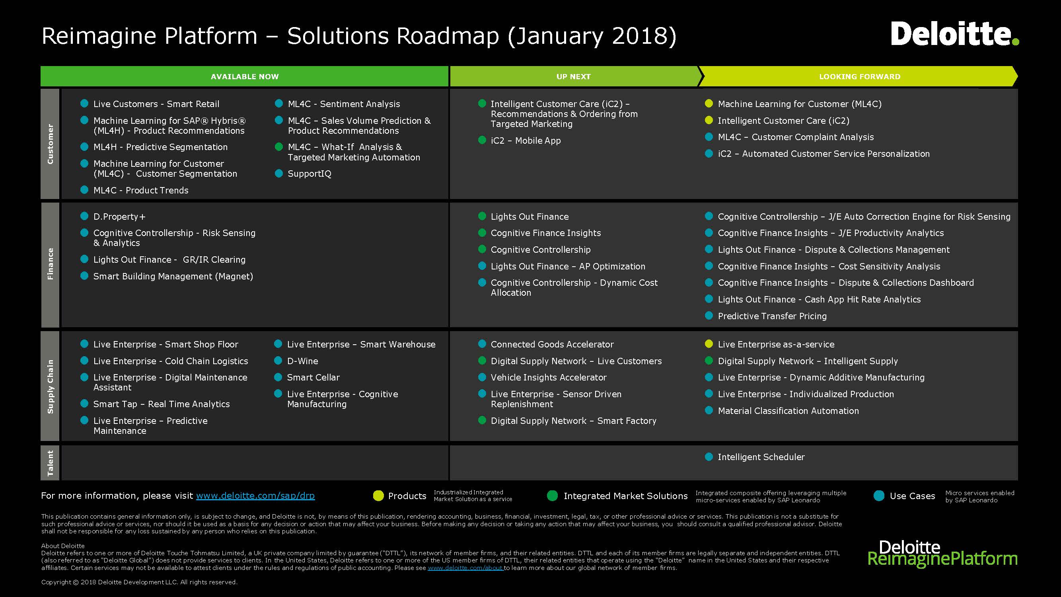Click bullet beside Digital Supply Network – Smart Factory

[482, 420]
